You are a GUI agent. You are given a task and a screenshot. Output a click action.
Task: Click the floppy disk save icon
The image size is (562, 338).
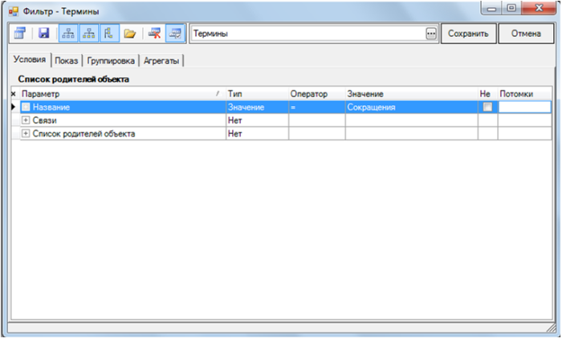click(x=44, y=34)
